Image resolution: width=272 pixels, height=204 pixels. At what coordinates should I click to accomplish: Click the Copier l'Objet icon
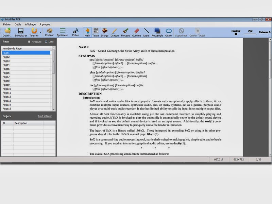click(197, 32)
